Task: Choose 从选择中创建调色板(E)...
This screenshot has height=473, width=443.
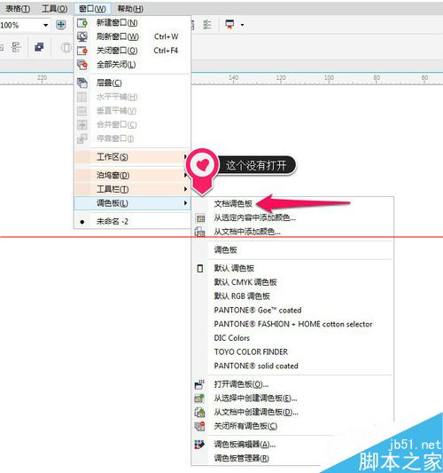Action: pyautogui.click(x=292, y=398)
